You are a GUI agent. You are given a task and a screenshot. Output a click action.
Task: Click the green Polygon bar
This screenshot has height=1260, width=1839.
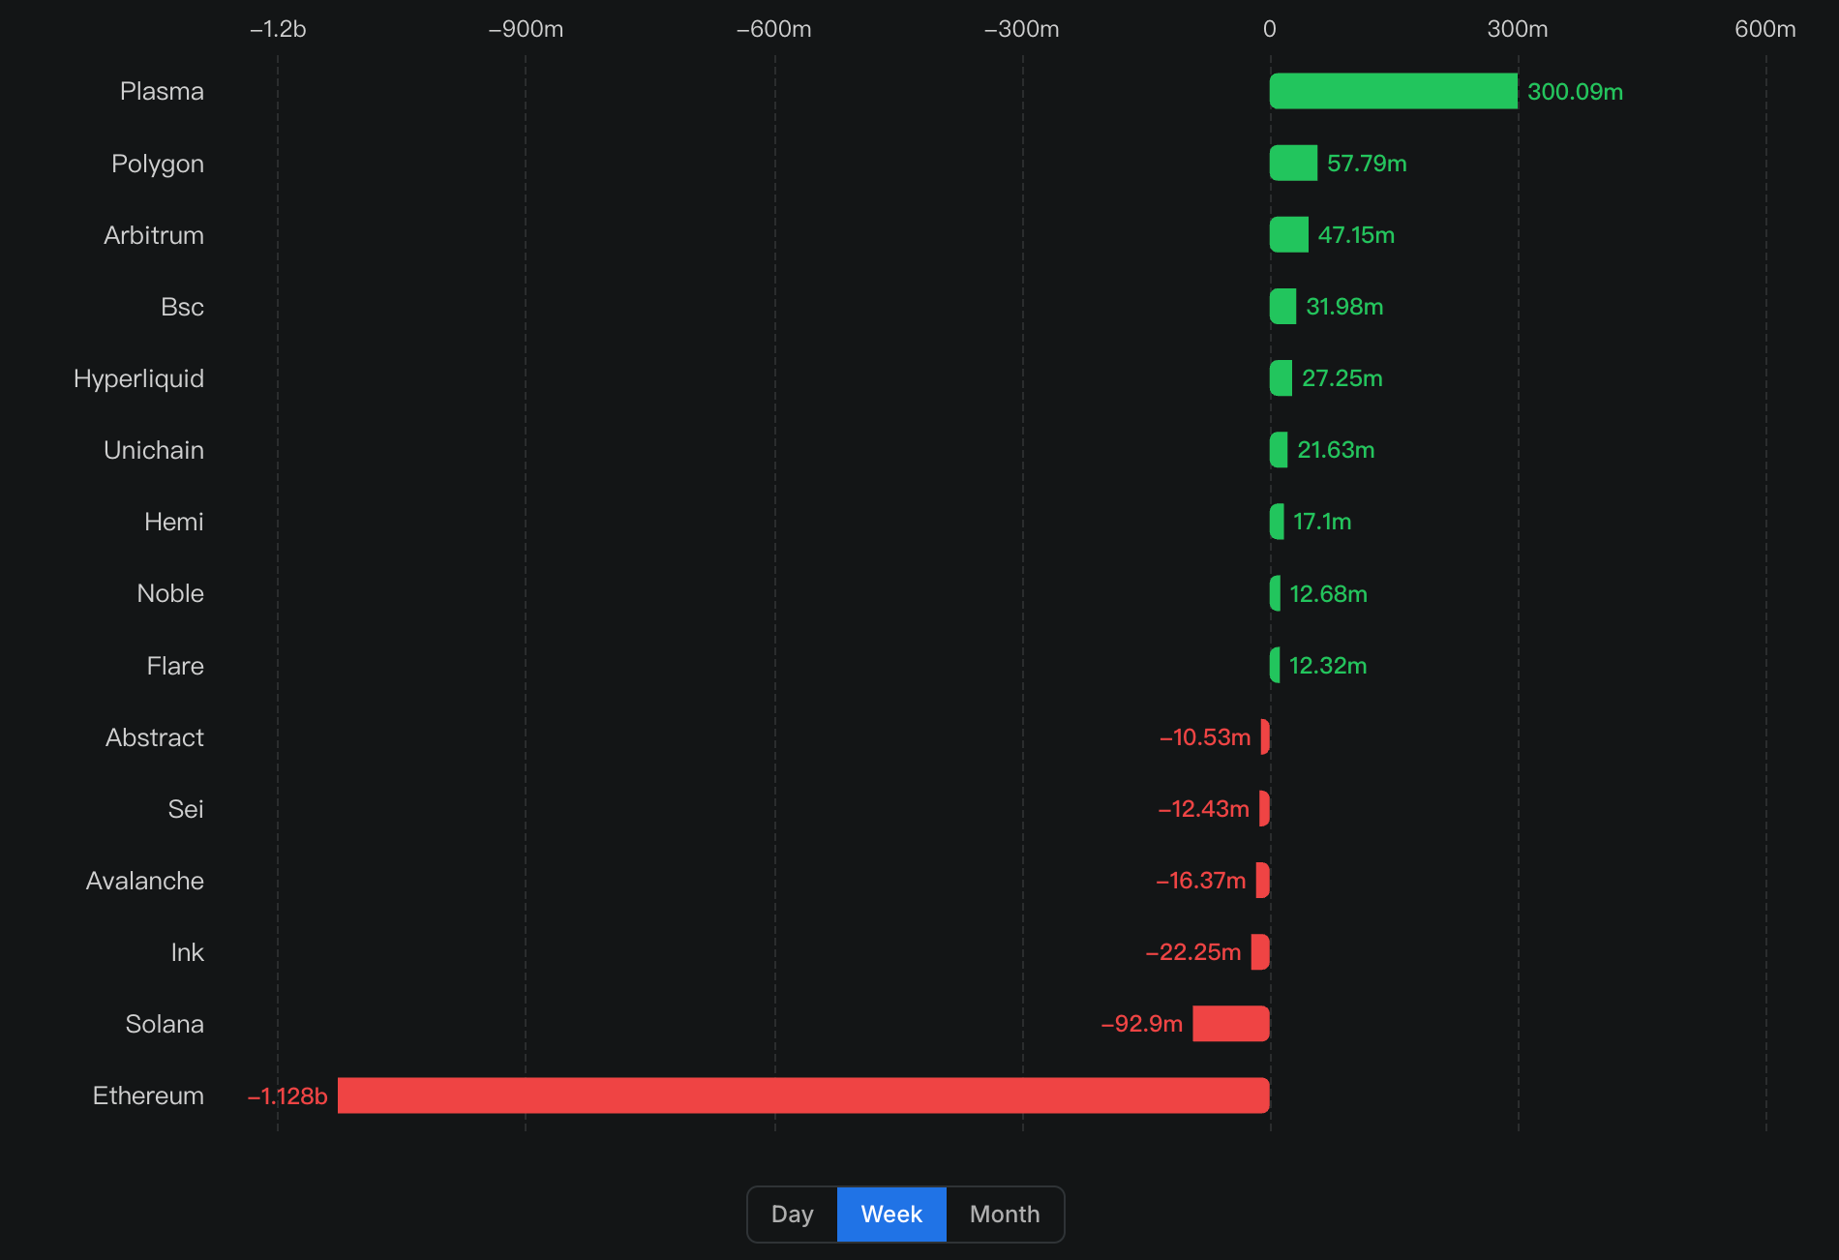point(1293,163)
